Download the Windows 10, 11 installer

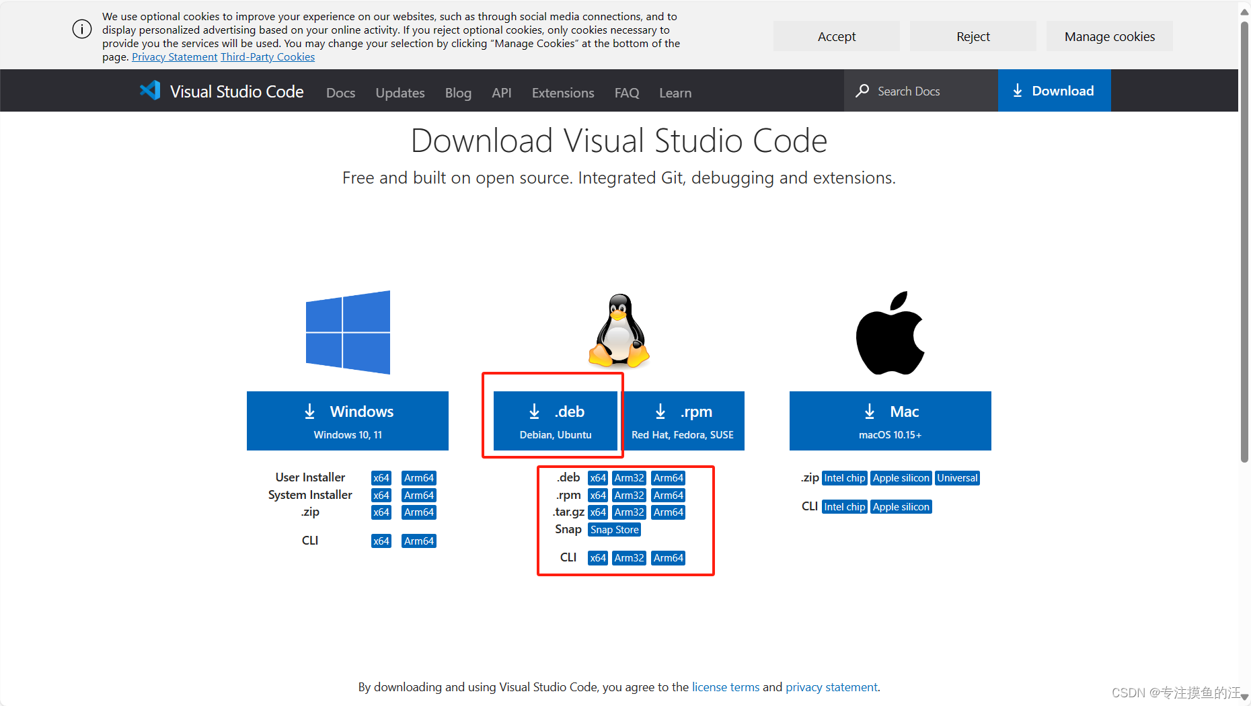(348, 421)
